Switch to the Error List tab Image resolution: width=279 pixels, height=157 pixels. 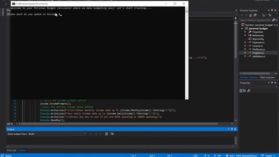[12, 150]
